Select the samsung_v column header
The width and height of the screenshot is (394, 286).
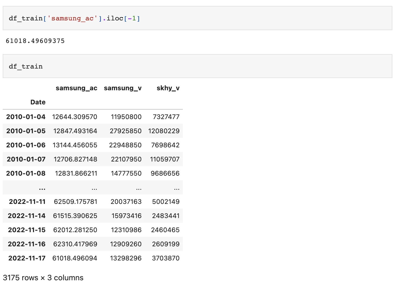pyautogui.click(x=123, y=88)
